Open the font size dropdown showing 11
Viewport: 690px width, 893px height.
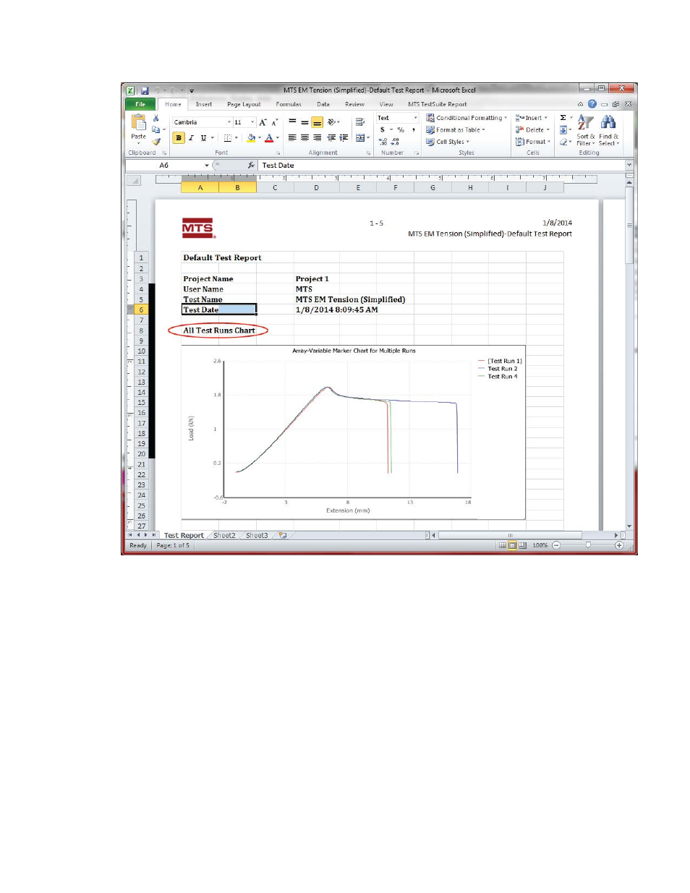252,122
